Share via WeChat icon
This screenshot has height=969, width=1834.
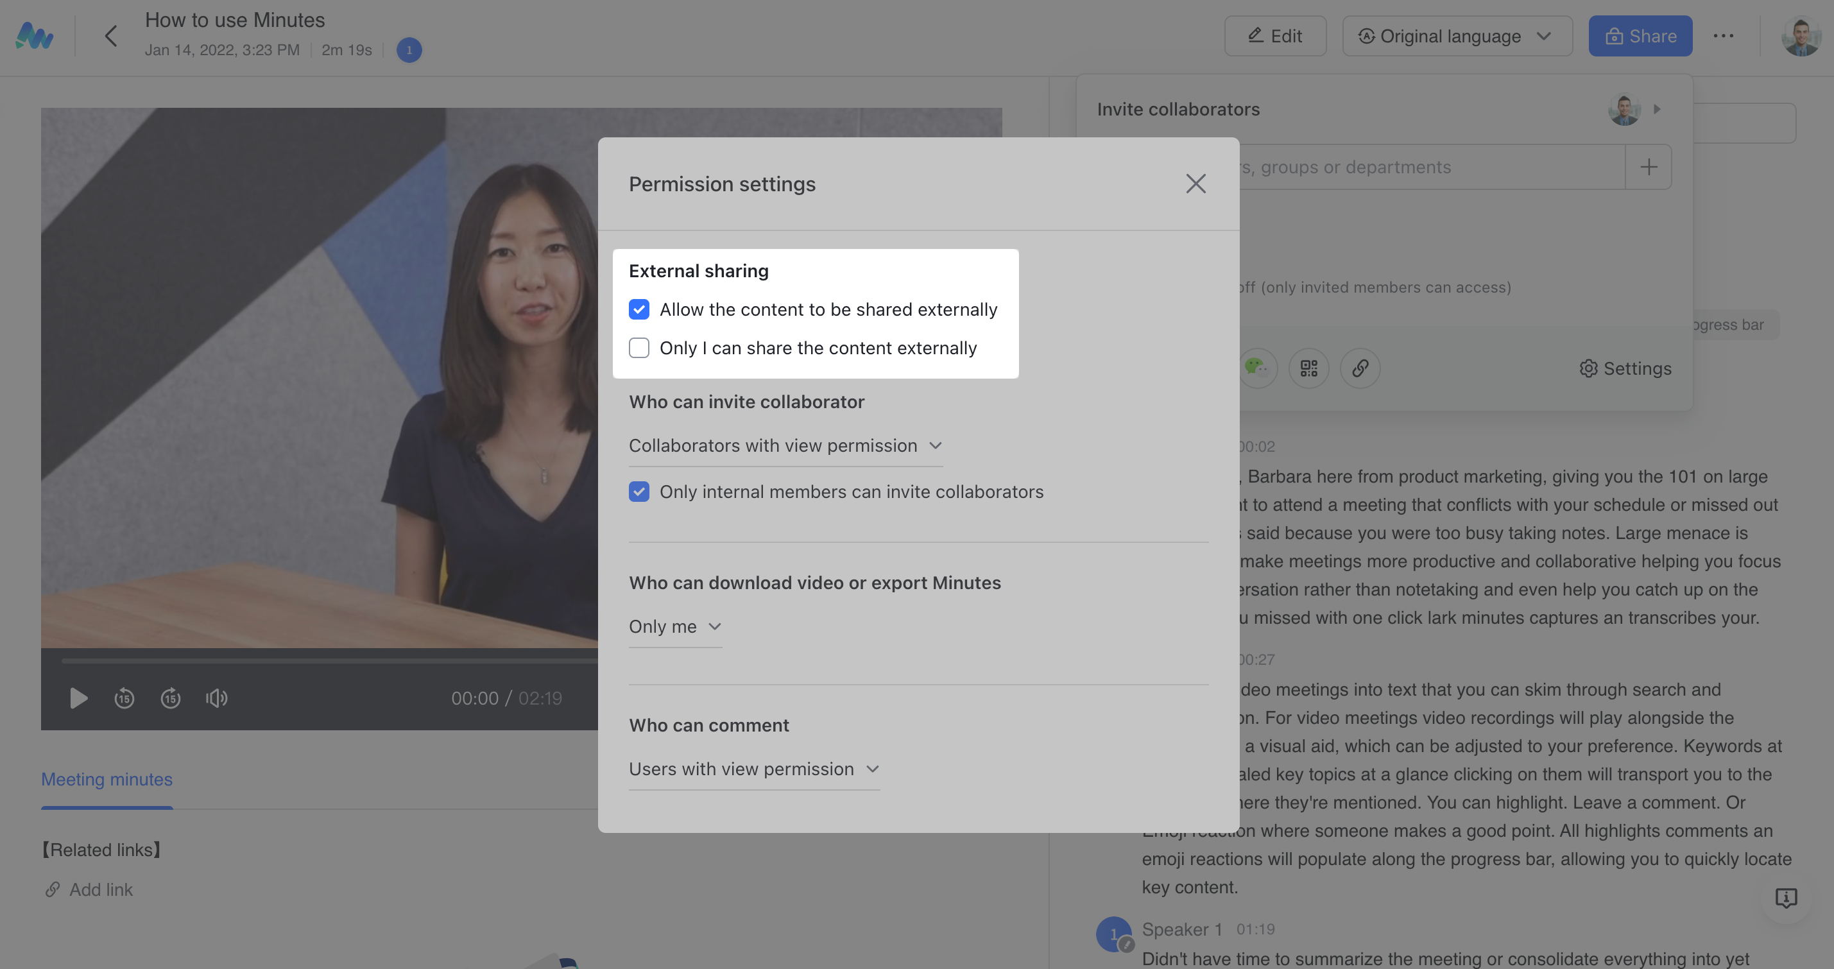[1257, 368]
